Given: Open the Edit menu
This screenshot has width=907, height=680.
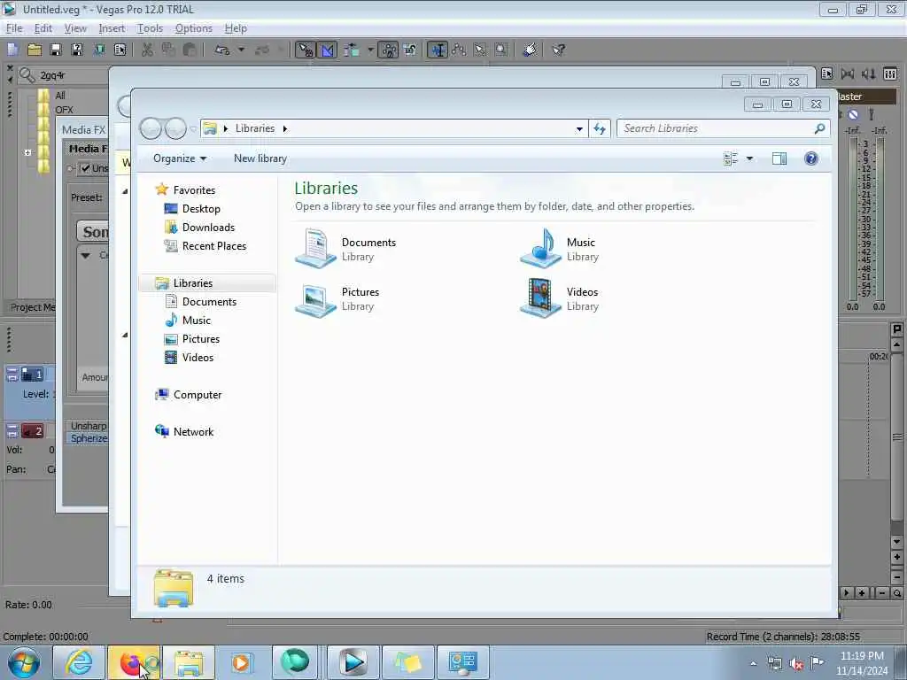Looking at the screenshot, I should pos(43,28).
